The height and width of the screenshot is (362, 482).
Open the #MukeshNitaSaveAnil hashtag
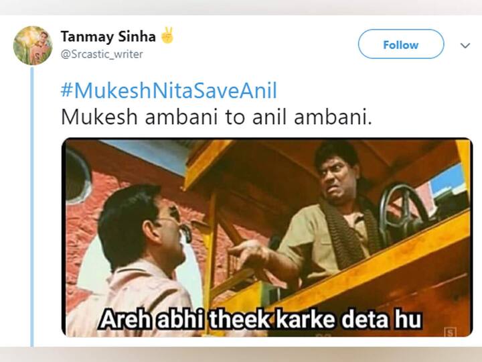169,90
